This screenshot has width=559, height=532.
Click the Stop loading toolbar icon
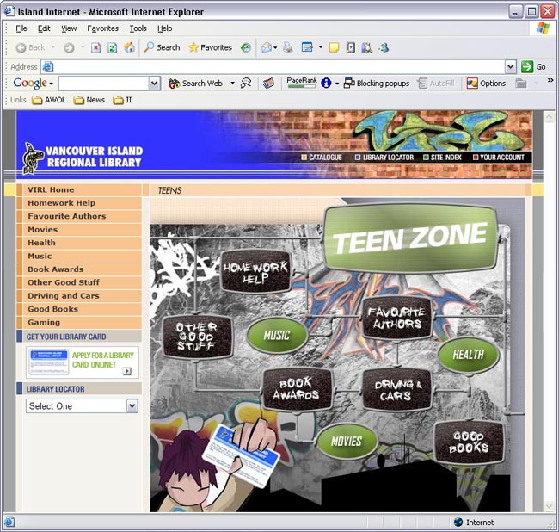tap(96, 47)
